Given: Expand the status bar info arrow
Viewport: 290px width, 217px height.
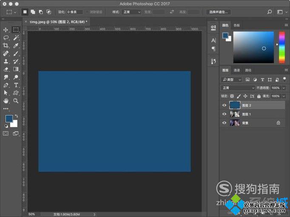Looking at the screenshot, I should [x=94, y=214].
